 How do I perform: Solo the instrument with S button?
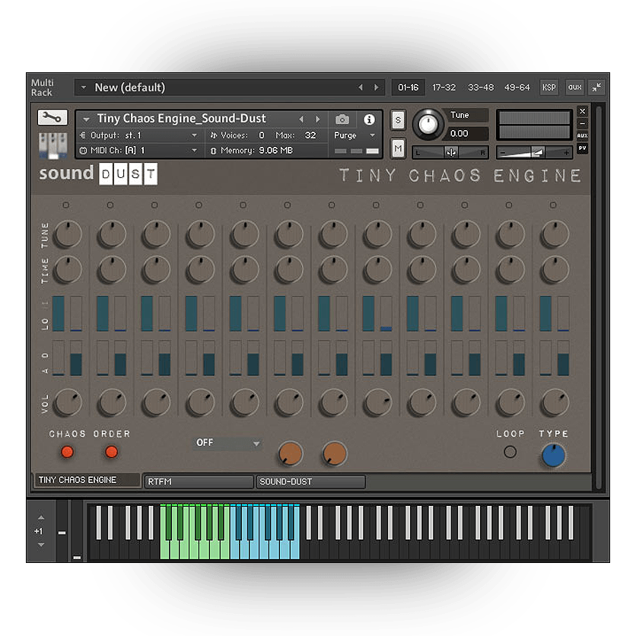pos(398,120)
